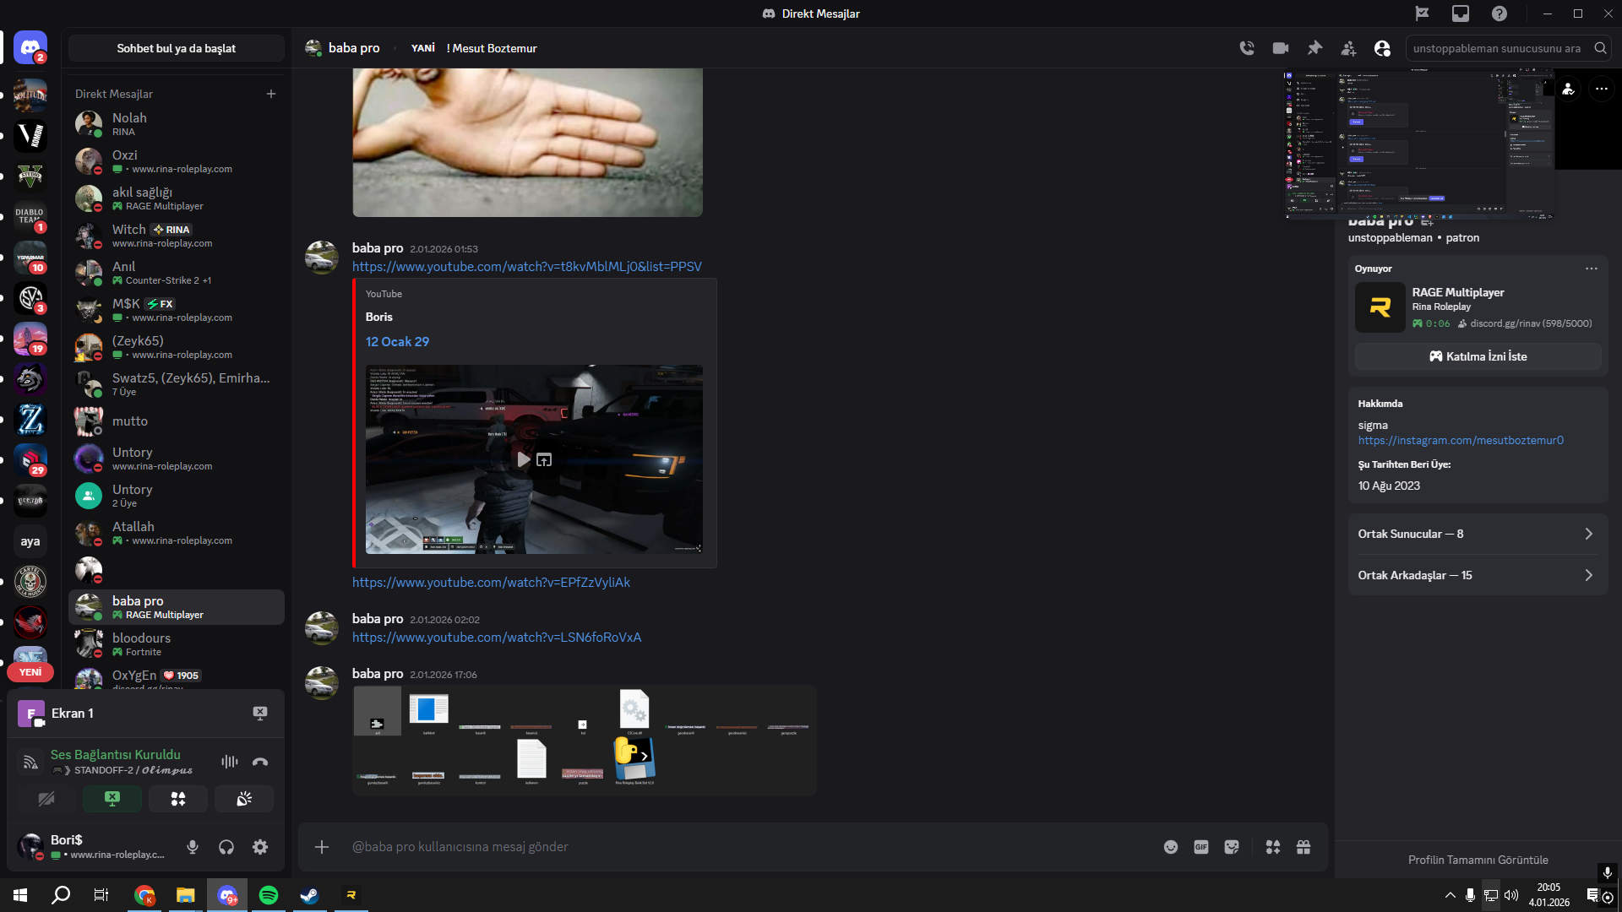Open user settings gear
This screenshot has height=912, width=1622.
[260, 847]
